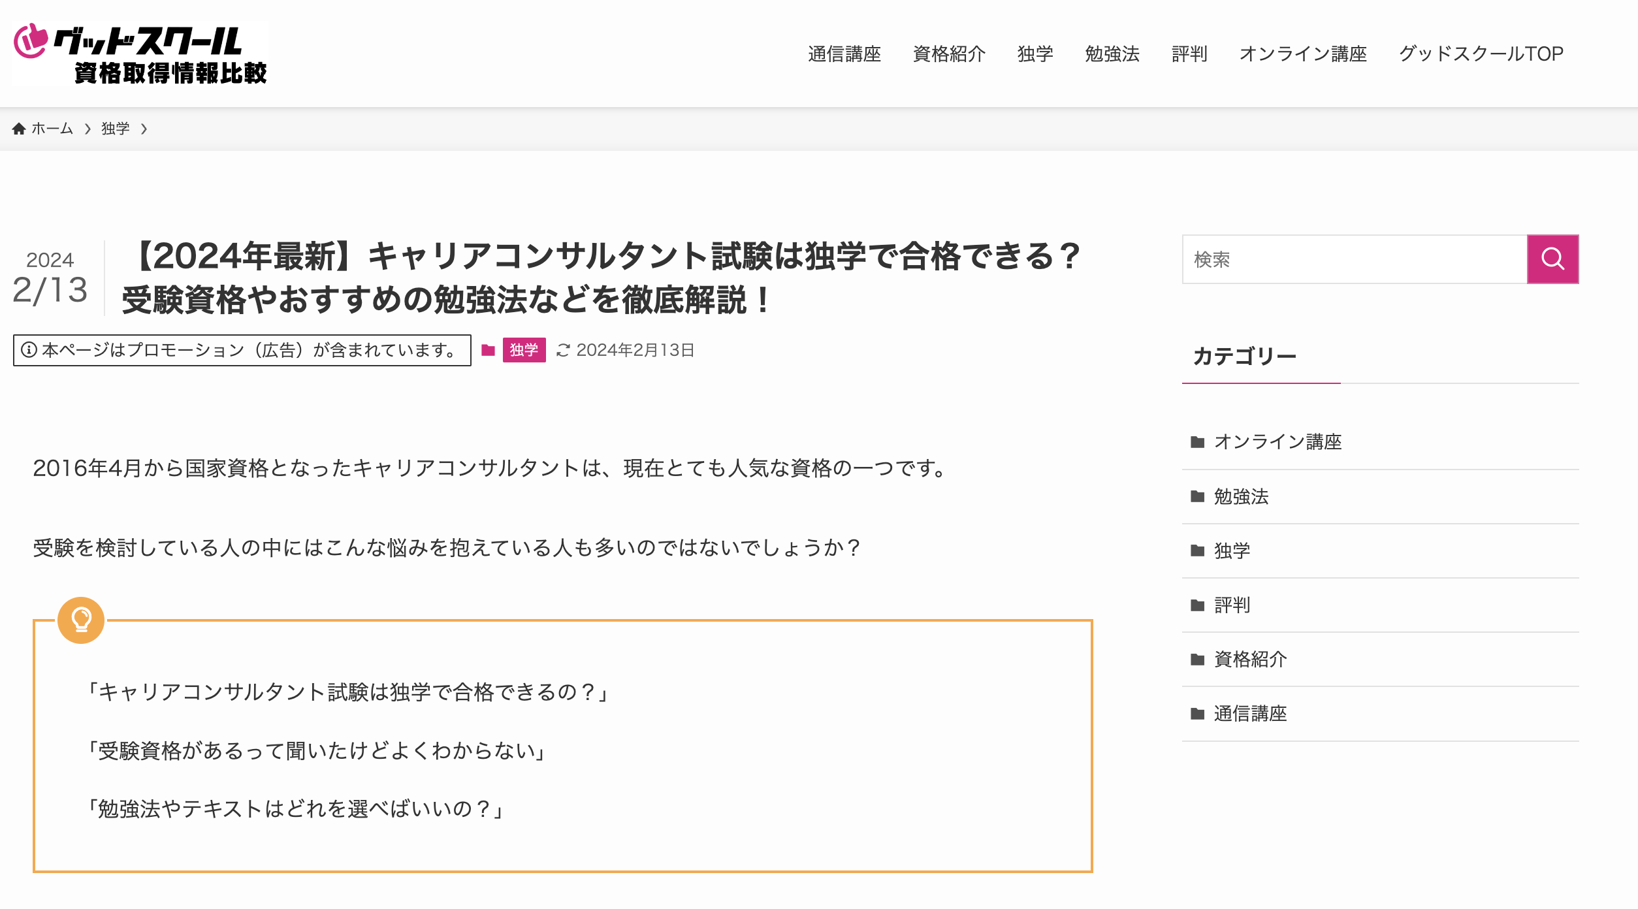Click the pink 独学 category tag
The width and height of the screenshot is (1638, 909).
[x=524, y=350]
